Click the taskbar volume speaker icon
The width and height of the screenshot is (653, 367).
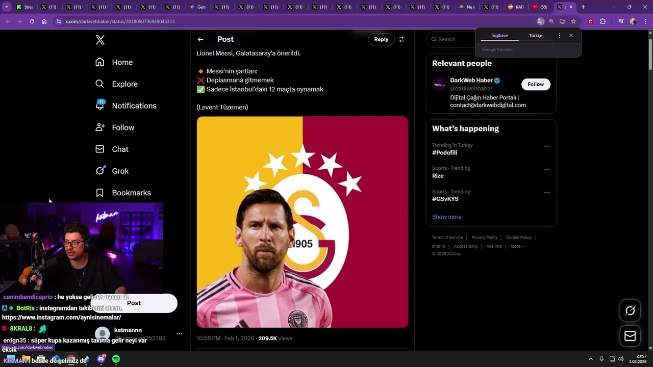[x=621, y=359]
